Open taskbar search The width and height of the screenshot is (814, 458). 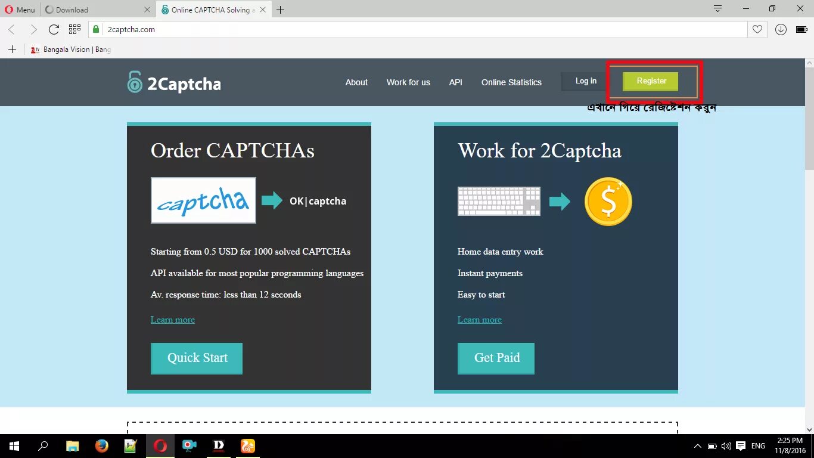43,446
